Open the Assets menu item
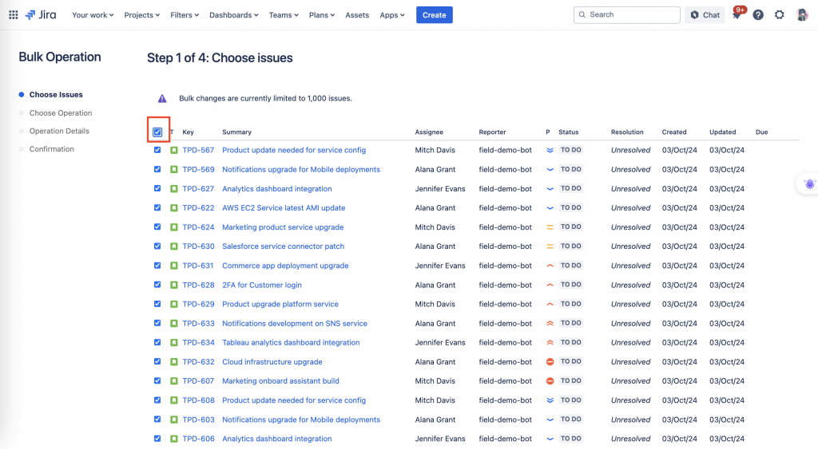The height and width of the screenshot is (449, 818). [x=357, y=15]
